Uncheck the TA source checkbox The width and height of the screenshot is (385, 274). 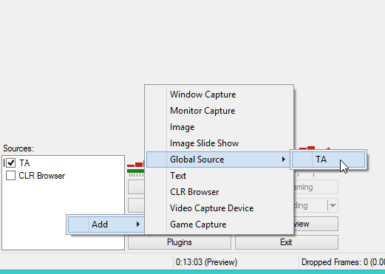point(11,163)
